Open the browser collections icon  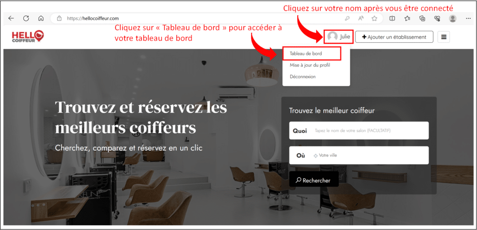pos(422,19)
